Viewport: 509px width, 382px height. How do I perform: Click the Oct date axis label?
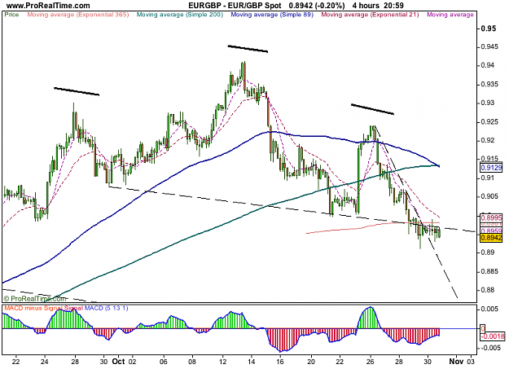118,361
